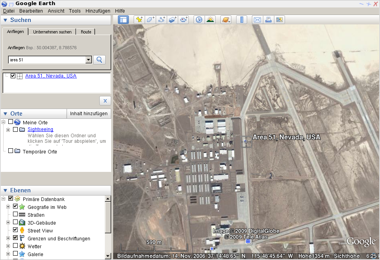This screenshot has width=380, height=260.
Task: Click the magnifier search button
Action: point(99,60)
